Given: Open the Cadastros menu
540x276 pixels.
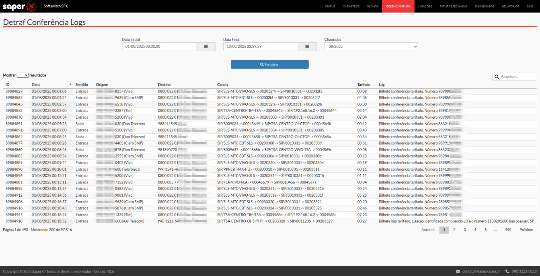Looking at the screenshot, I should click(x=351, y=6).
